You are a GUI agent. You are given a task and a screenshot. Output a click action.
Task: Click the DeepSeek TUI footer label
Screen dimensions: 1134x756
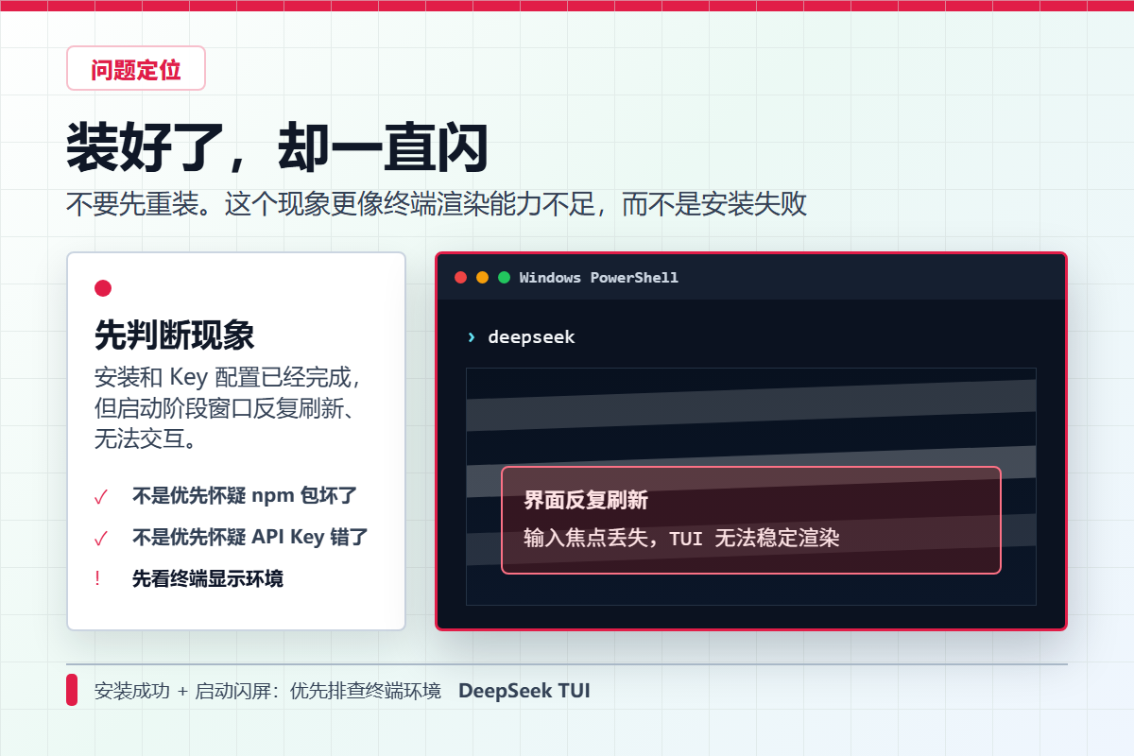[x=524, y=691]
